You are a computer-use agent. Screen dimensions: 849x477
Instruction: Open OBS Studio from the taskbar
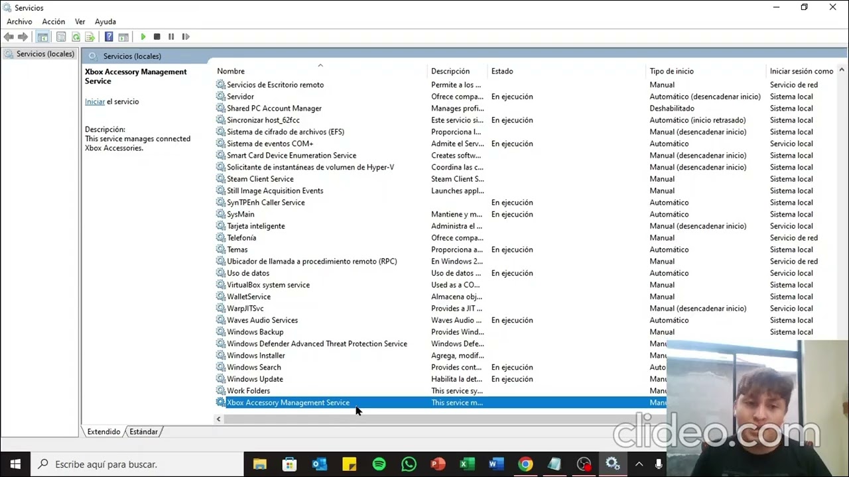point(584,464)
